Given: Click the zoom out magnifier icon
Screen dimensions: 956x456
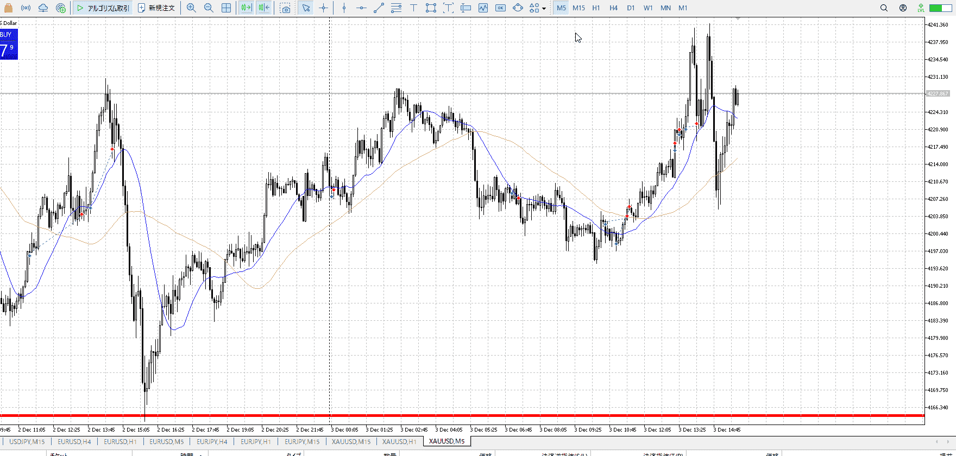Looking at the screenshot, I should (209, 8).
